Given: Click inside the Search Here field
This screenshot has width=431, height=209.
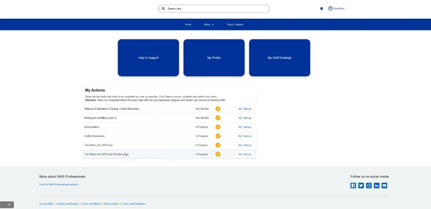Looking at the screenshot, I should [x=215, y=9].
